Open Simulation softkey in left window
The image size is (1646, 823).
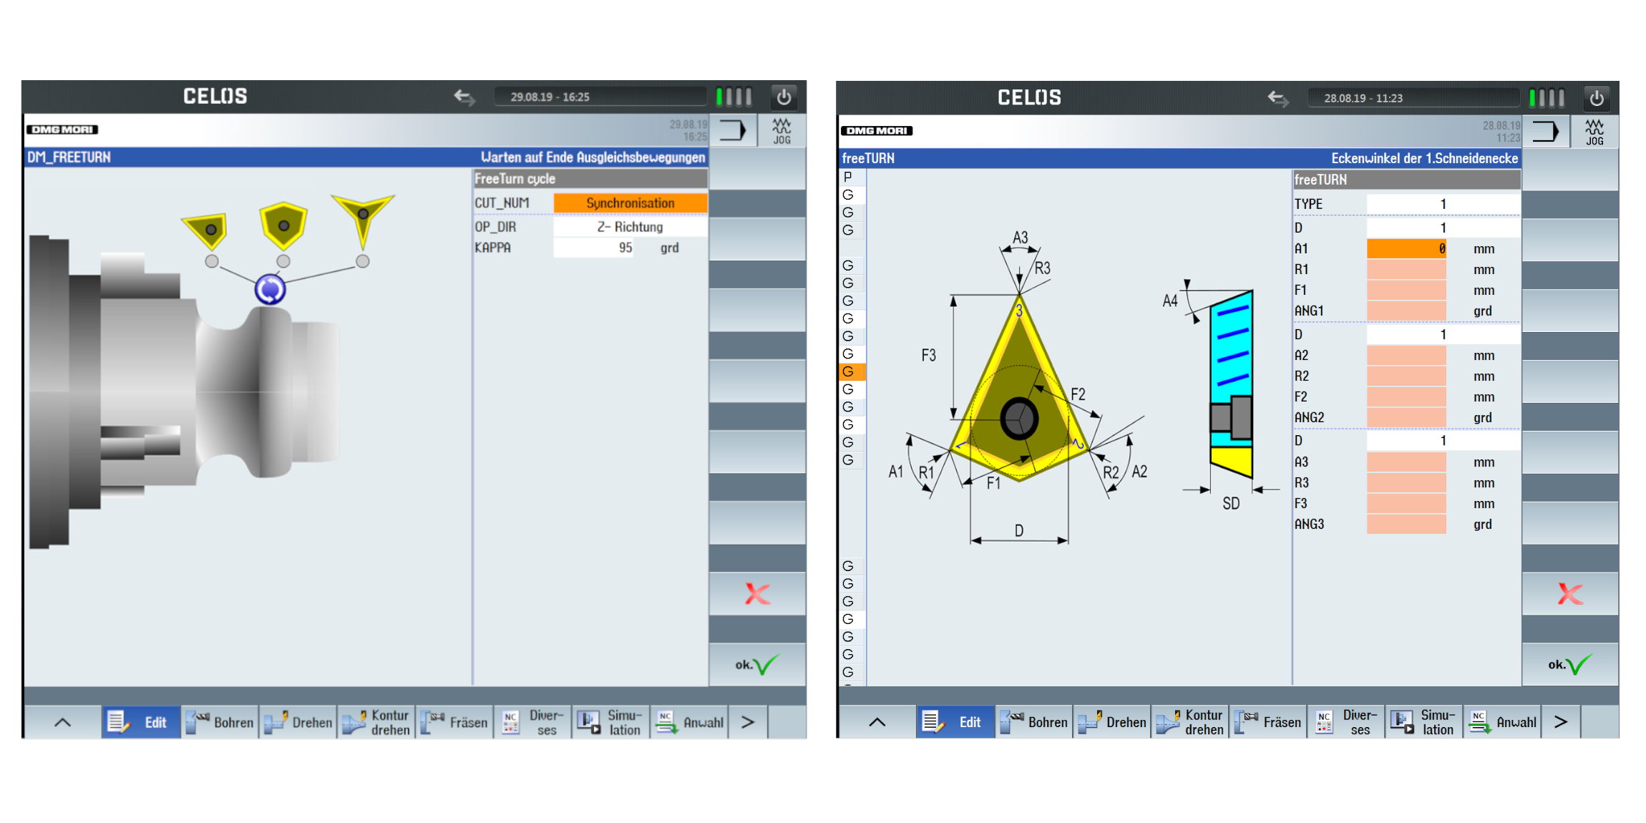610,722
